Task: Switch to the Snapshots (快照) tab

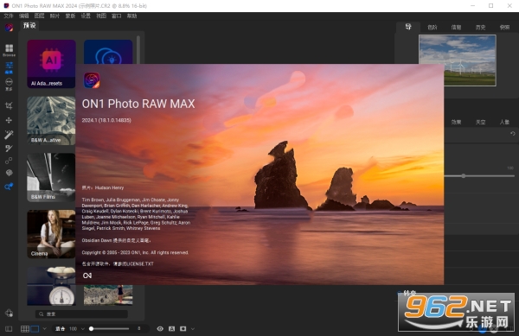Action: [x=504, y=28]
